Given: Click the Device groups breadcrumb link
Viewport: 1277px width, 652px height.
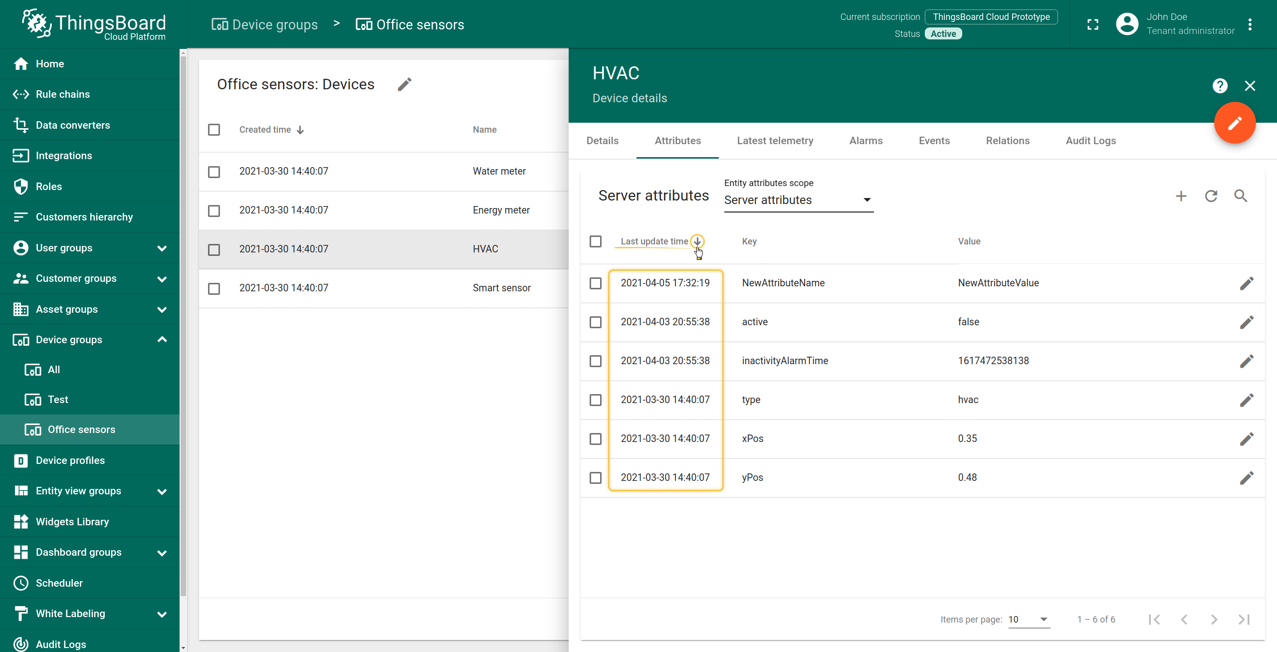Looking at the screenshot, I should (264, 24).
